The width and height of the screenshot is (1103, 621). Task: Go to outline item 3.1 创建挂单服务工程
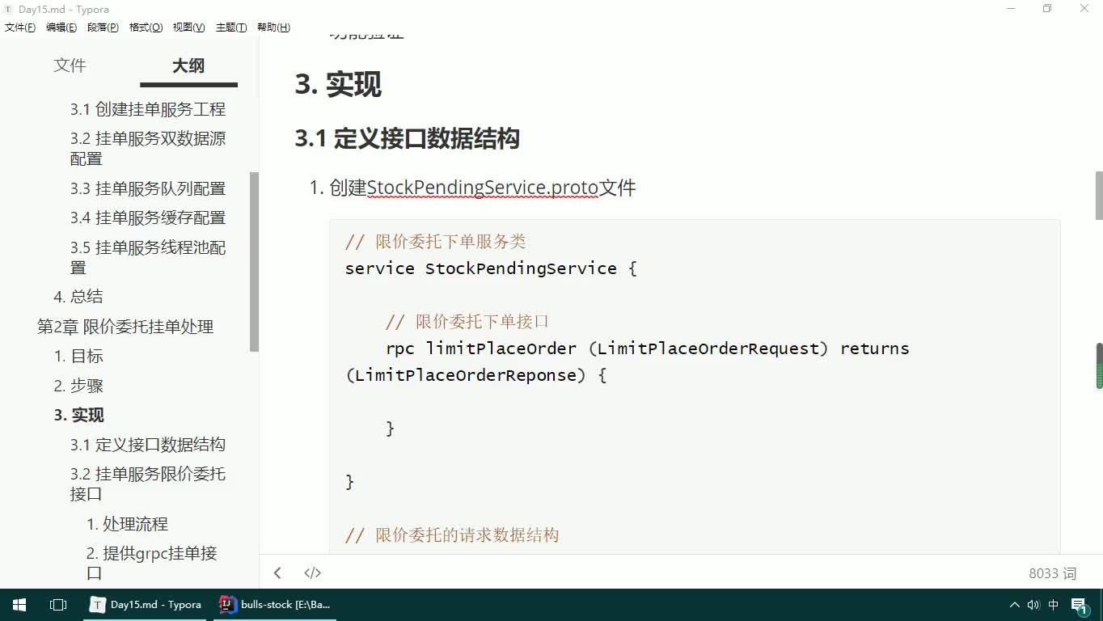click(147, 109)
